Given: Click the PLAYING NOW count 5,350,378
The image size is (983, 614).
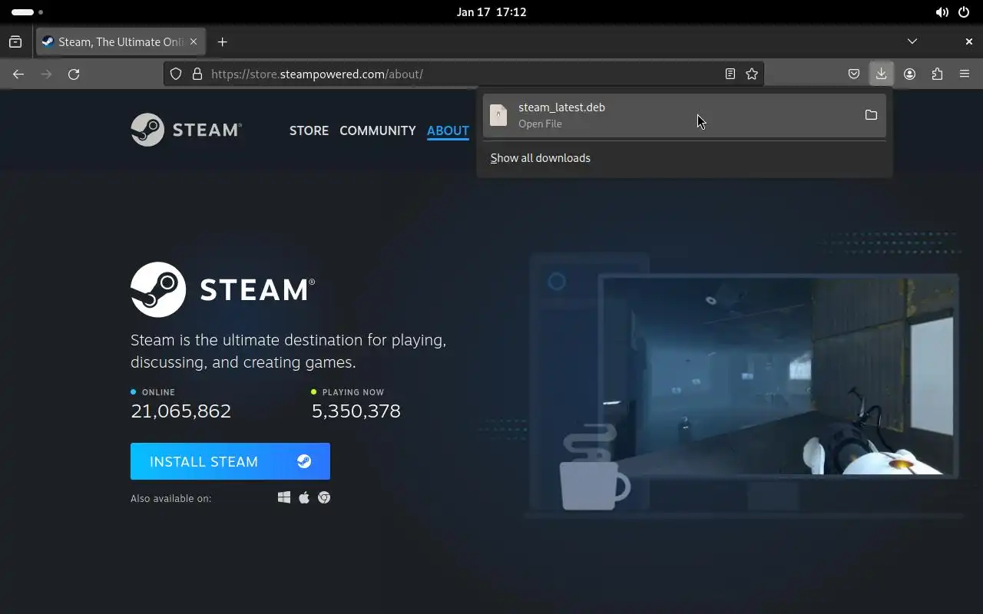Looking at the screenshot, I should tap(356, 411).
